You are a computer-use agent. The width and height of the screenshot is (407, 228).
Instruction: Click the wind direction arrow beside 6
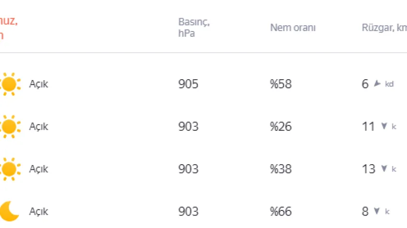(377, 84)
